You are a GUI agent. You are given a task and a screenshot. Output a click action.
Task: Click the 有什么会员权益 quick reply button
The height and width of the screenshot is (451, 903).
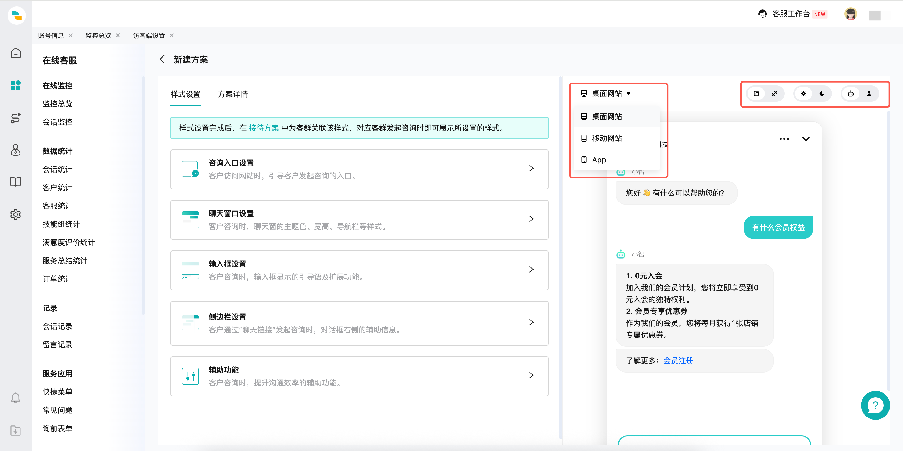pos(778,227)
